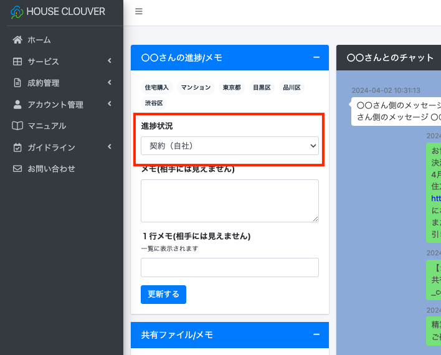The width and height of the screenshot is (441, 355).
Task: Open the マニュアル menu item
Action: pyautogui.click(x=47, y=126)
